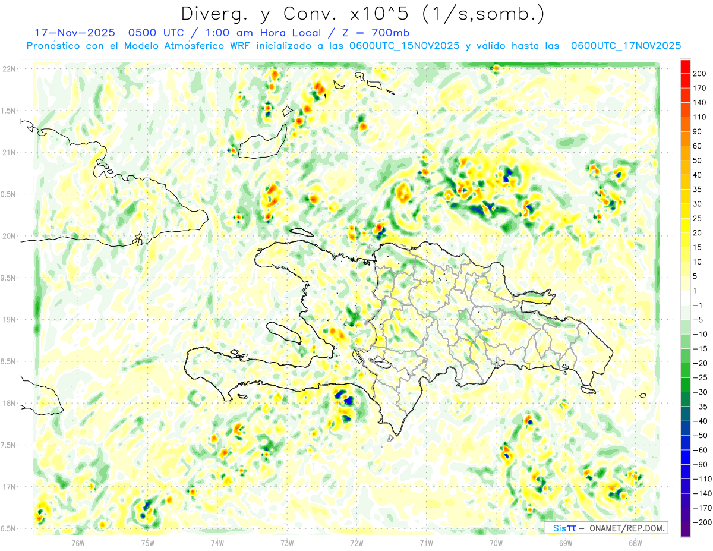This screenshot has height=551, width=713.
Task: Click the longitude axis label "72W"
Action: tap(356, 543)
